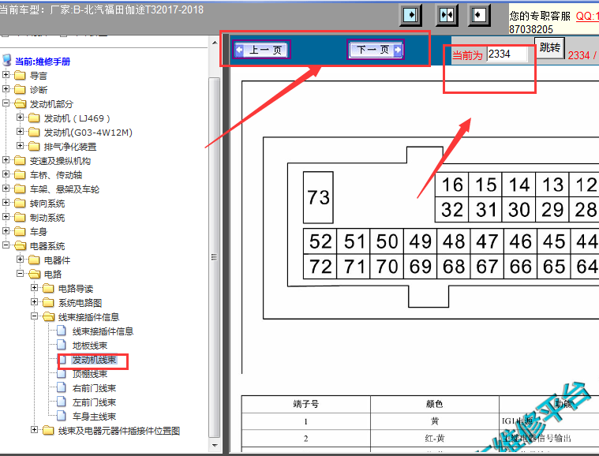Click connector pin 73 in diagram
This screenshot has width=599, height=456.
coord(318,197)
